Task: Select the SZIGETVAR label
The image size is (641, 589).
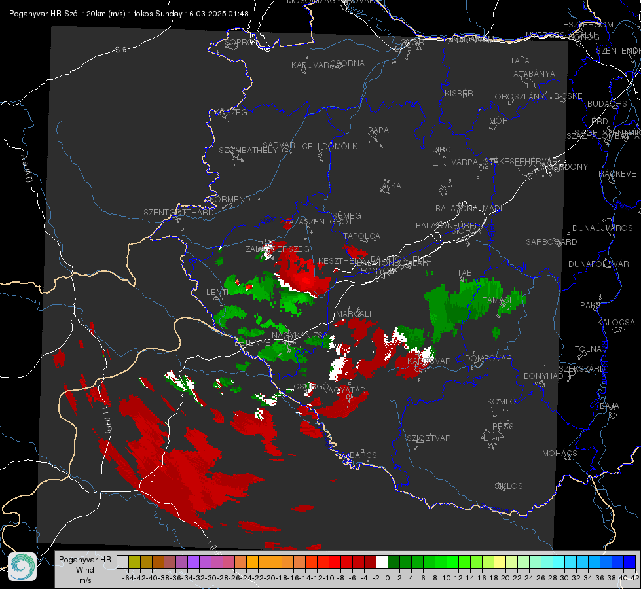Action: pyautogui.click(x=429, y=438)
